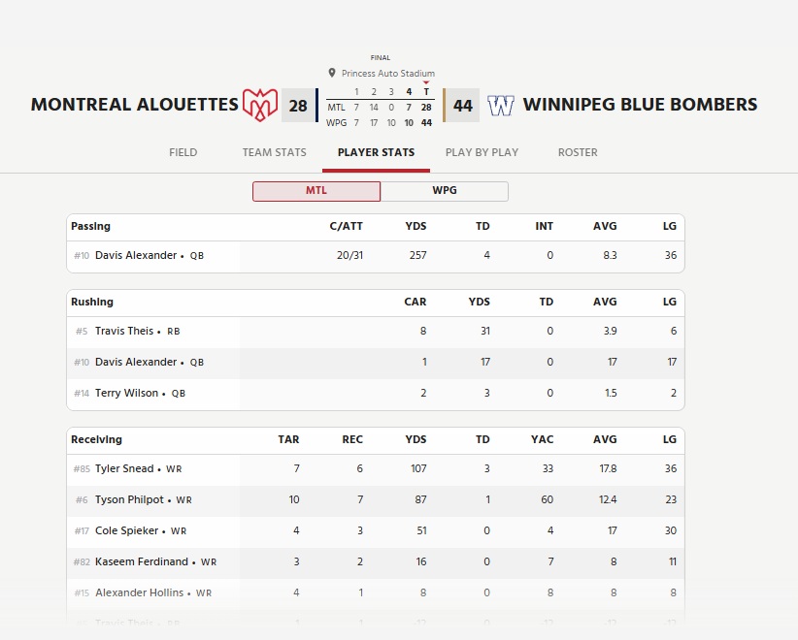798x640 pixels.
Task: Click the Rushing table heading
Action: click(x=92, y=302)
